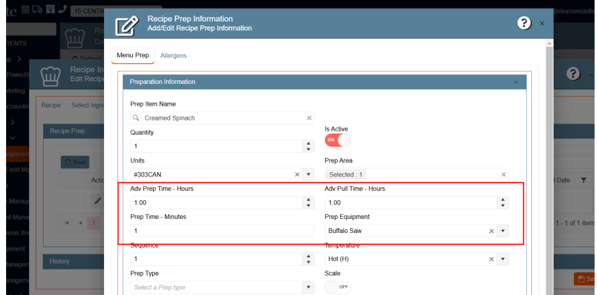Decrease Adv Pull Time hours
Viewport: 597px width, 295px height.
pos(503,206)
